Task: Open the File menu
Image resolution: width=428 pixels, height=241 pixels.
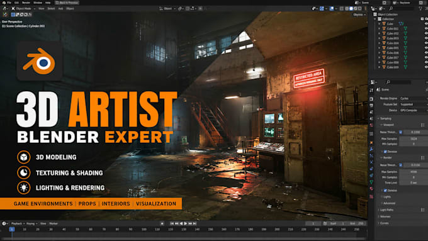Action: (x=9, y=3)
